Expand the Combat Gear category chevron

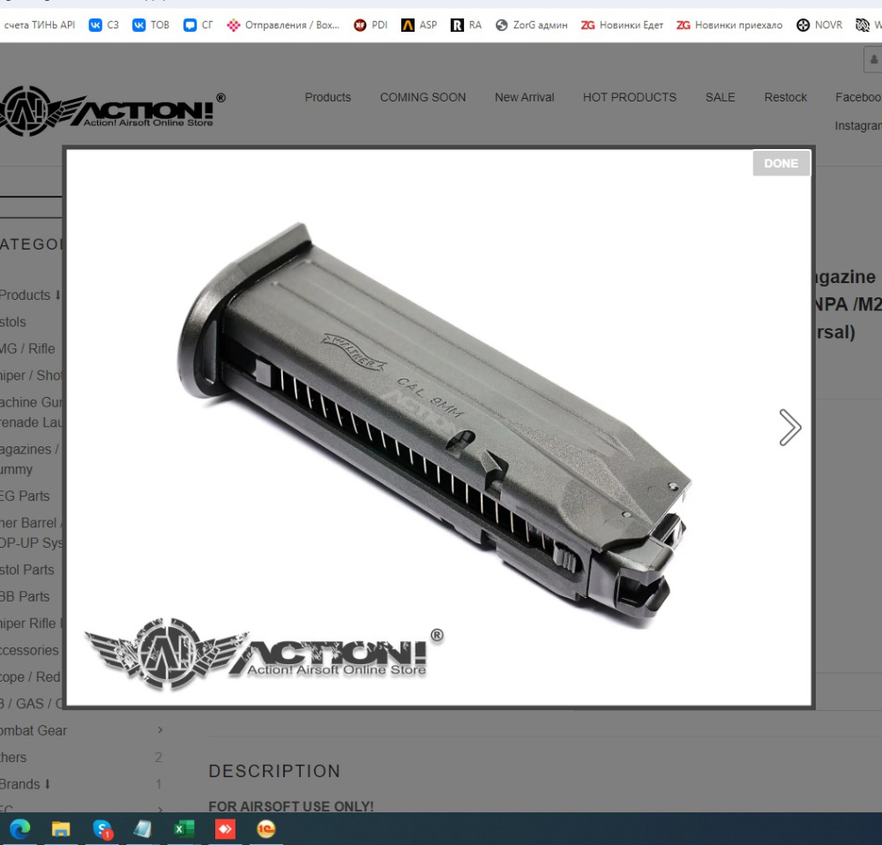(161, 729)
